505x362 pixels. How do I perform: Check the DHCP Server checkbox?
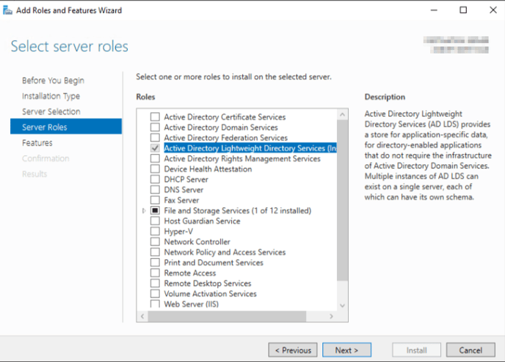point(155,180)
